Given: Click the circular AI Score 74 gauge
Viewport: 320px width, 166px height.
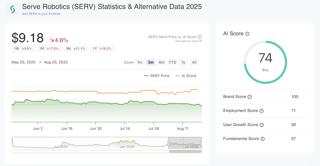Looking at the screenshot, I should click(265, 62).
